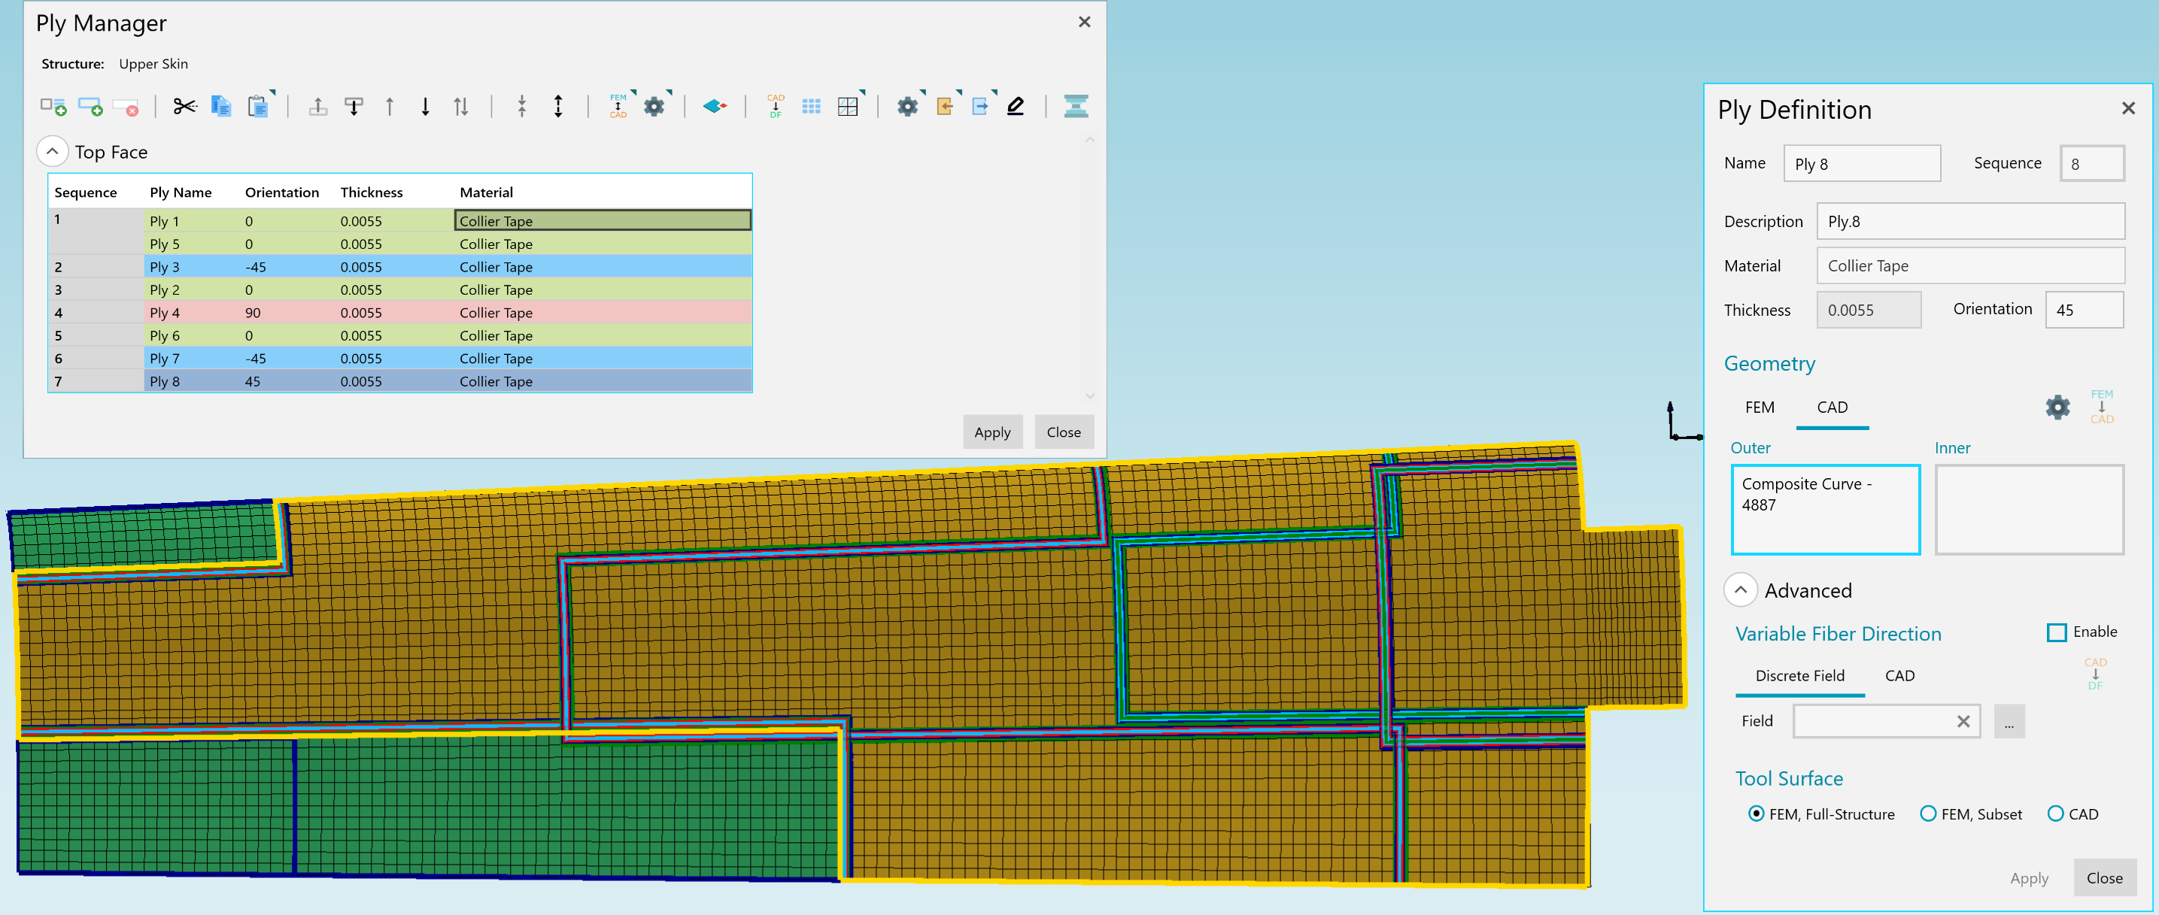
Task: Close the Ply Definition panel with X
Action: [x=2128, y=108]
